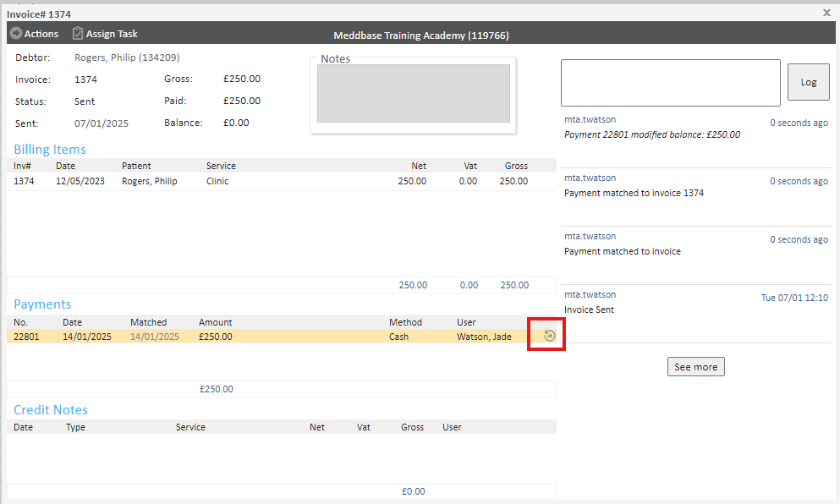Click the Billing Items section heading
This screenshot has width=840, height=504.
(x=50, y=150)
